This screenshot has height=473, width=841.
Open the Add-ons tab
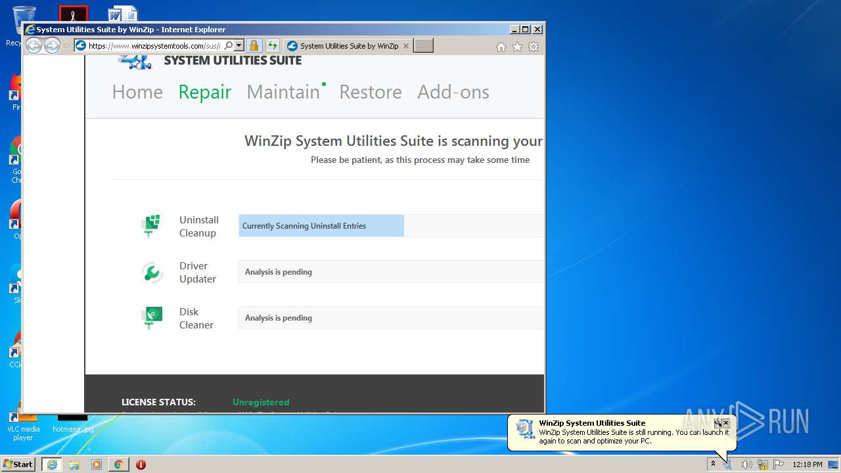pos(453,92)
